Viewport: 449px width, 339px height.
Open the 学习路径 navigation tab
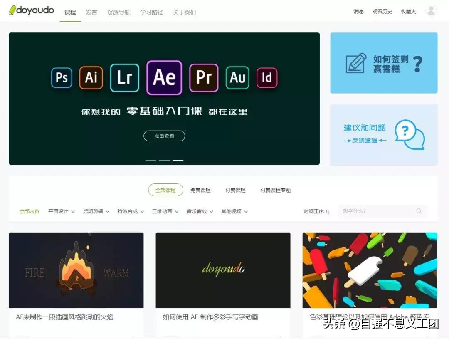click(x=151, y=12)
